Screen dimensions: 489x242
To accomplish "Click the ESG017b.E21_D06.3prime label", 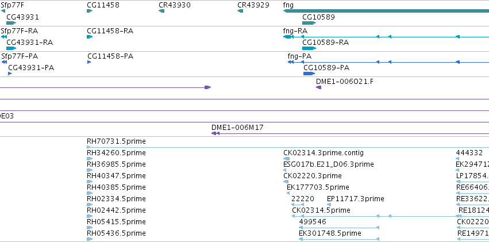I will 329,164.
